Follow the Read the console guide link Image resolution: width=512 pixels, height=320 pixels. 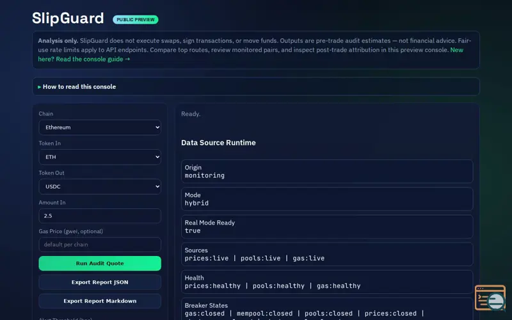(x=93, y=59)
